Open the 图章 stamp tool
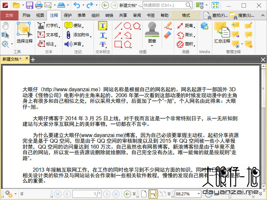The width and height of the screenshot is (267, 200). [x=152, y=32]
